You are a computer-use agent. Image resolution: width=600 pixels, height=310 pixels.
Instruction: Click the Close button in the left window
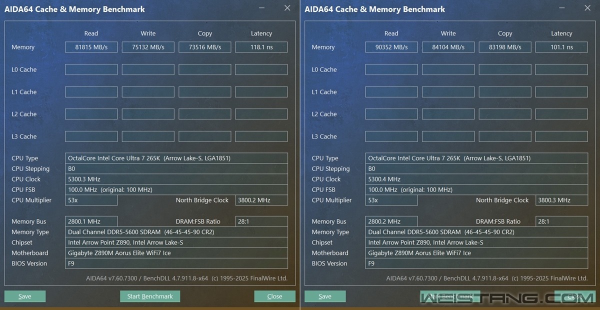pos(274,296)
